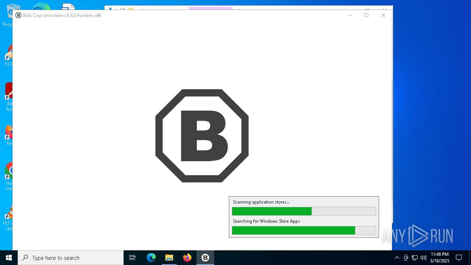The height and width of the screenshot is (265, 471).
Task: Select the VLC media player desktop shortcut
Action: pos(8,217)
